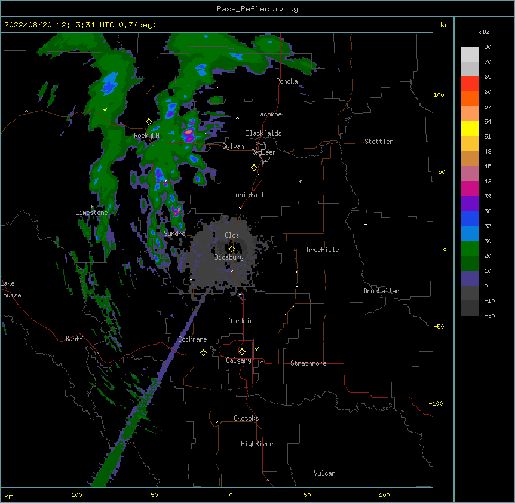Click the Limestone label
Screen dimensions: 515x503
click(91, 213)
